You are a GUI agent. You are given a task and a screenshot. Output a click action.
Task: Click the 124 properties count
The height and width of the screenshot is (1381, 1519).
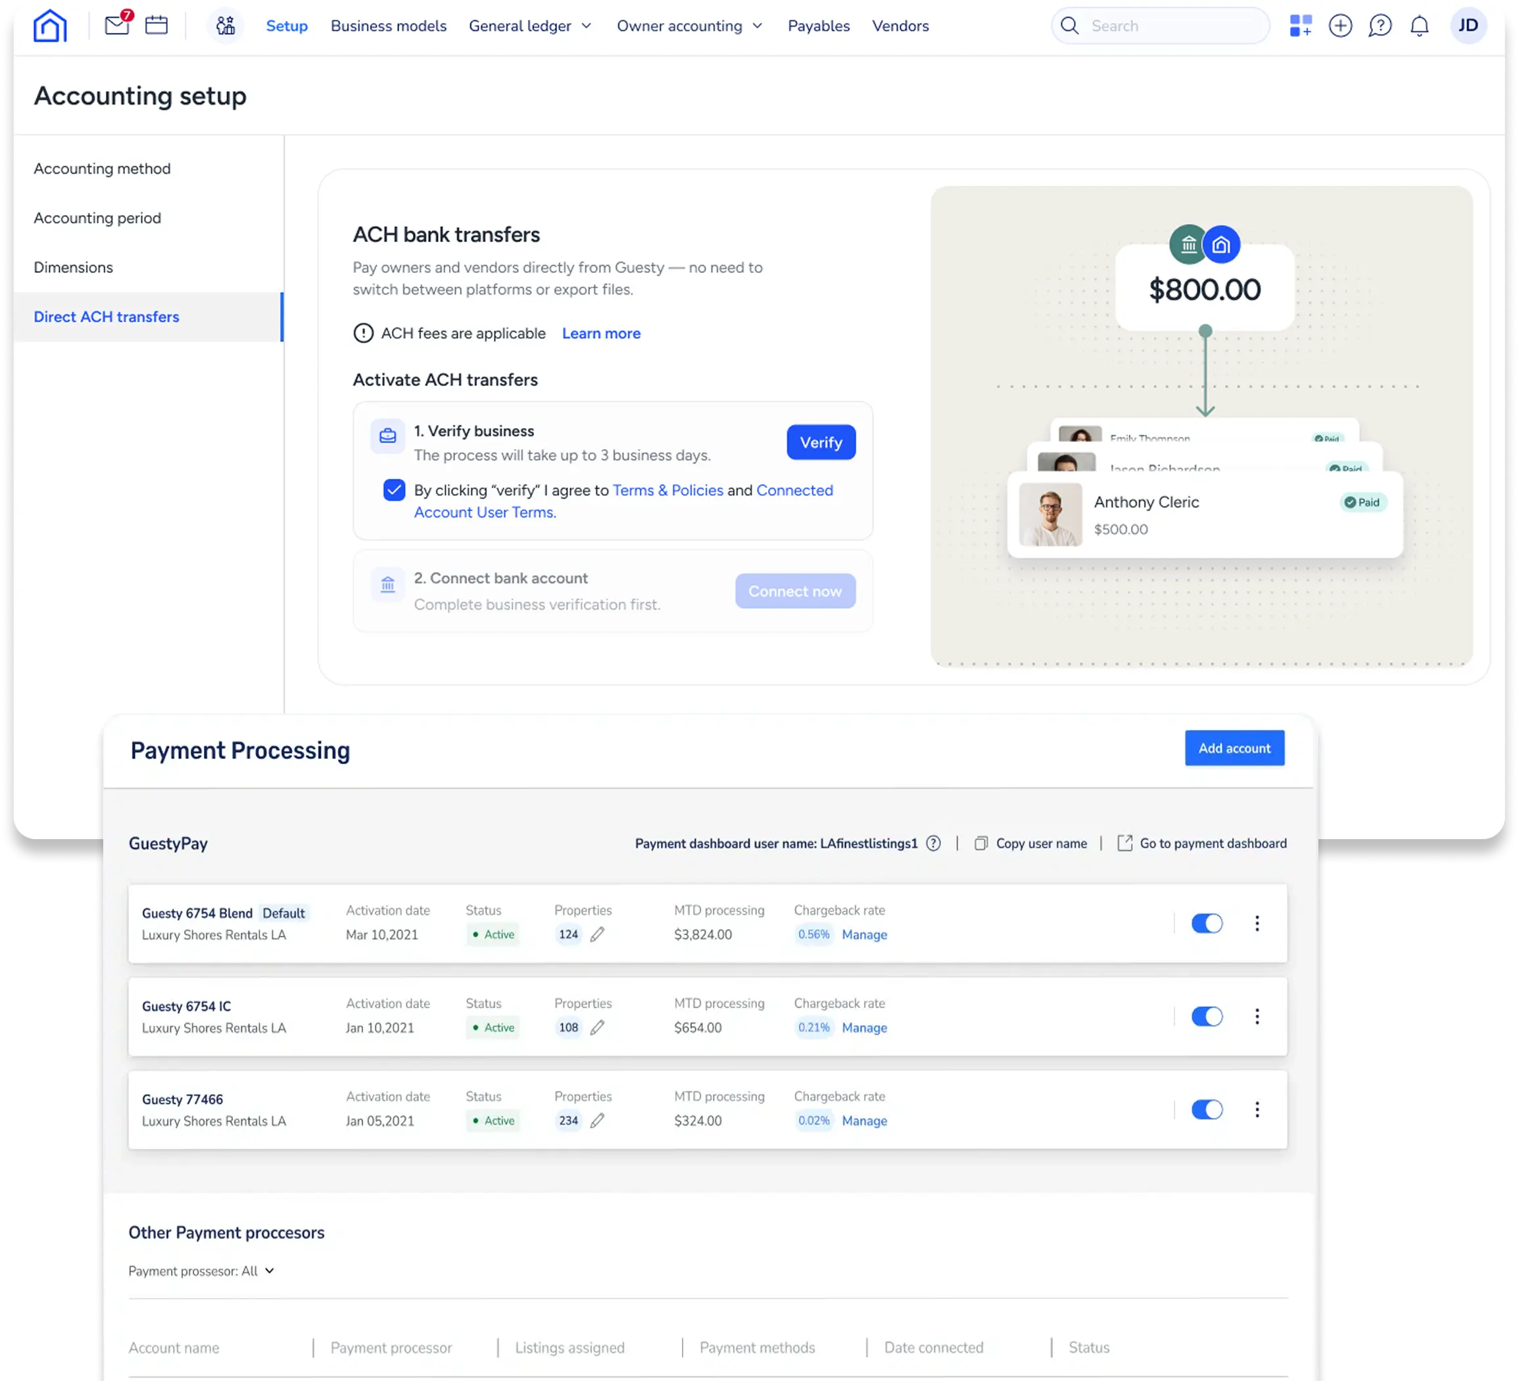pos(568,934)
